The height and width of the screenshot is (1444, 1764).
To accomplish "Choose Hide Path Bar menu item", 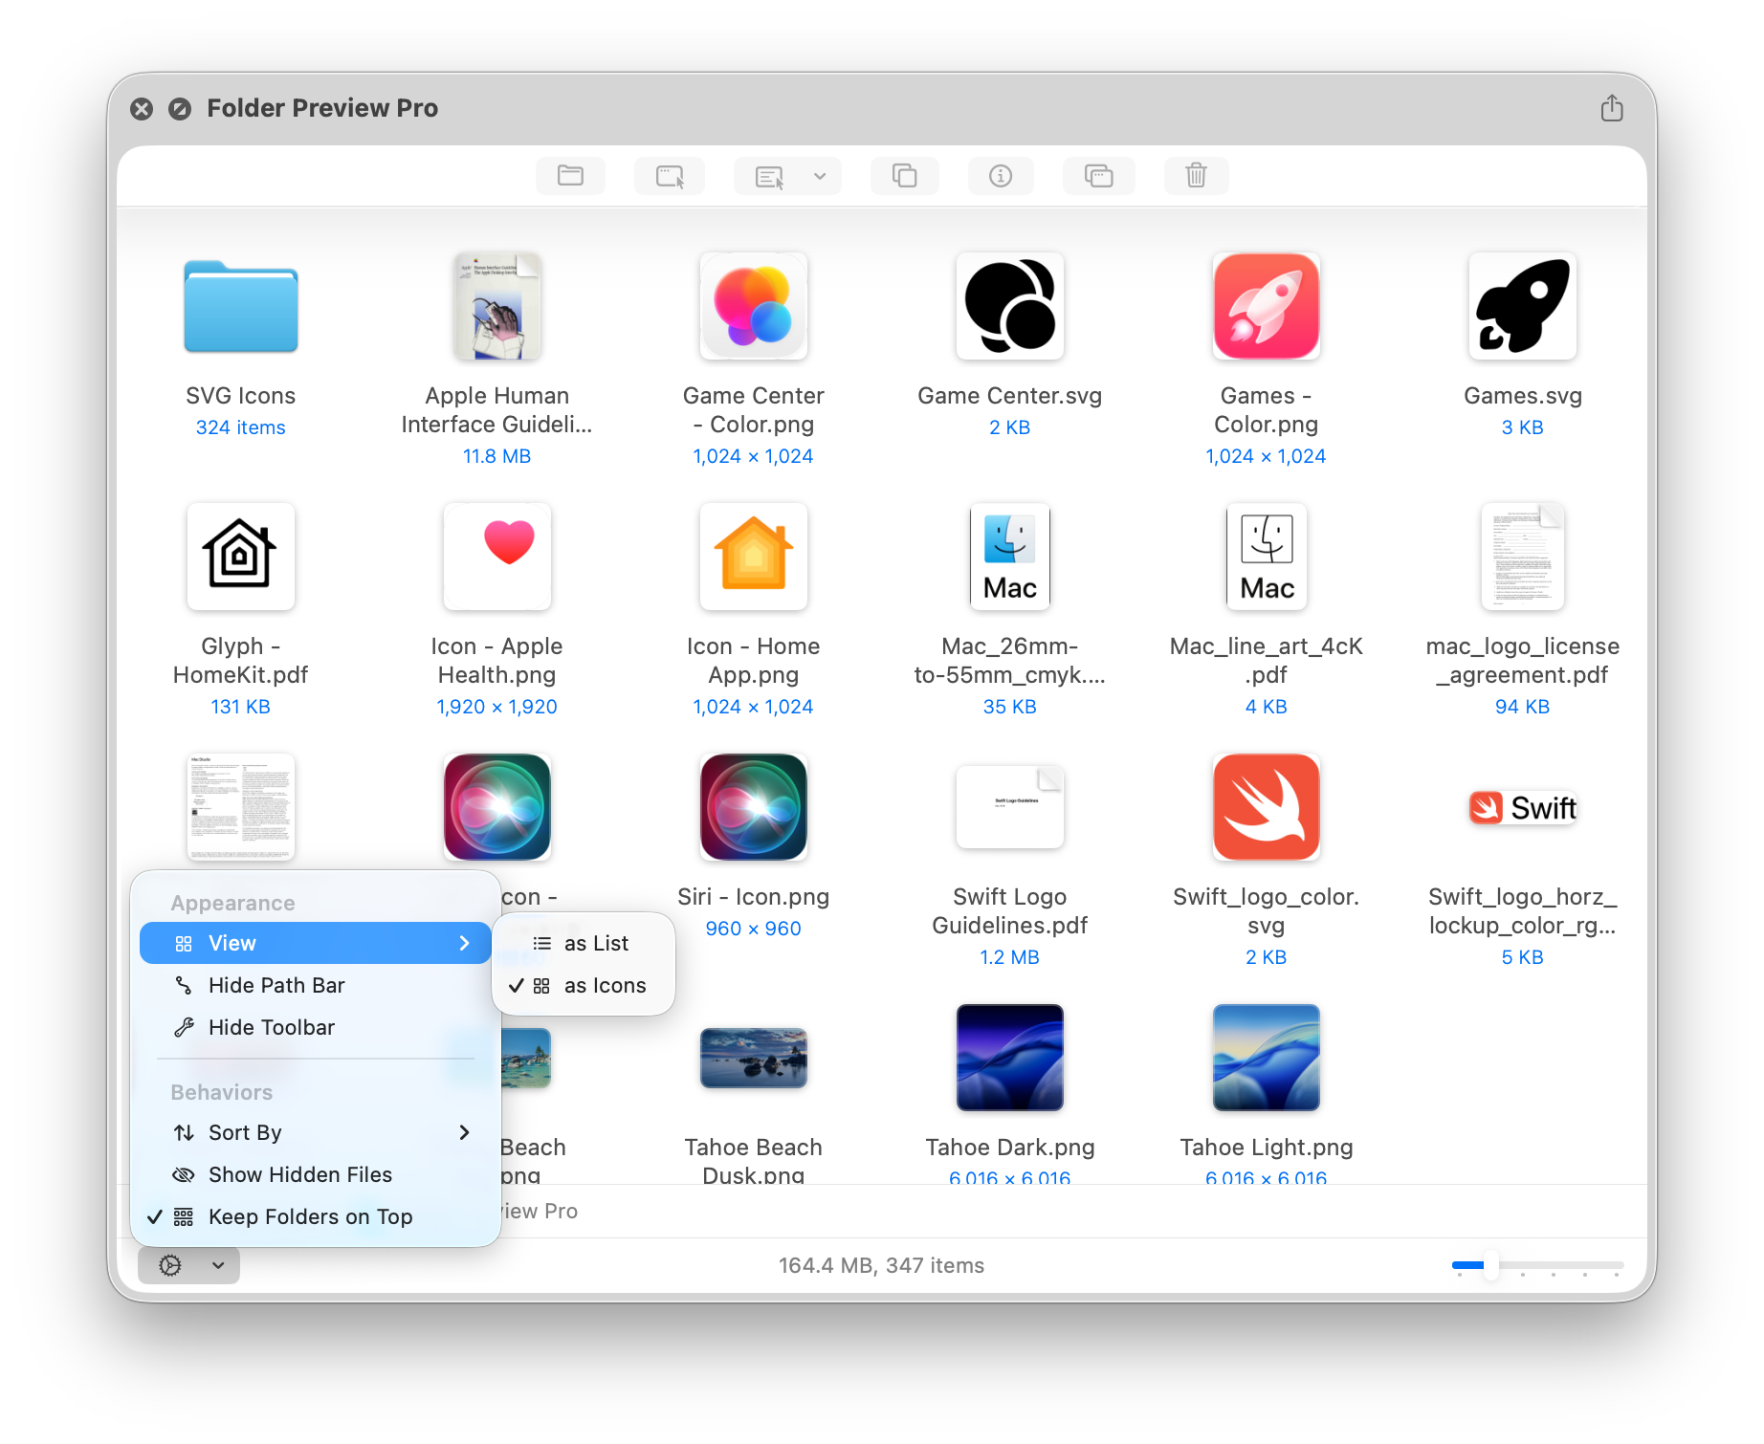I will (276, 985).
